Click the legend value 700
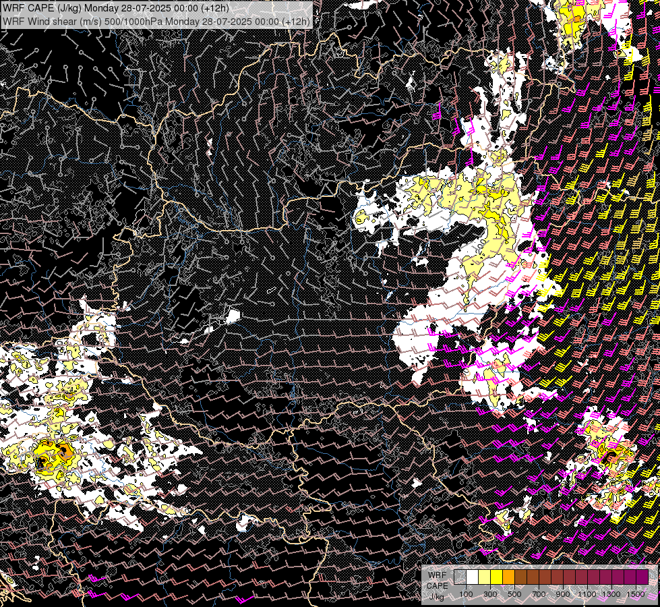Image resolution: width=660 pixels, height=607 pixels. [539, 594]
